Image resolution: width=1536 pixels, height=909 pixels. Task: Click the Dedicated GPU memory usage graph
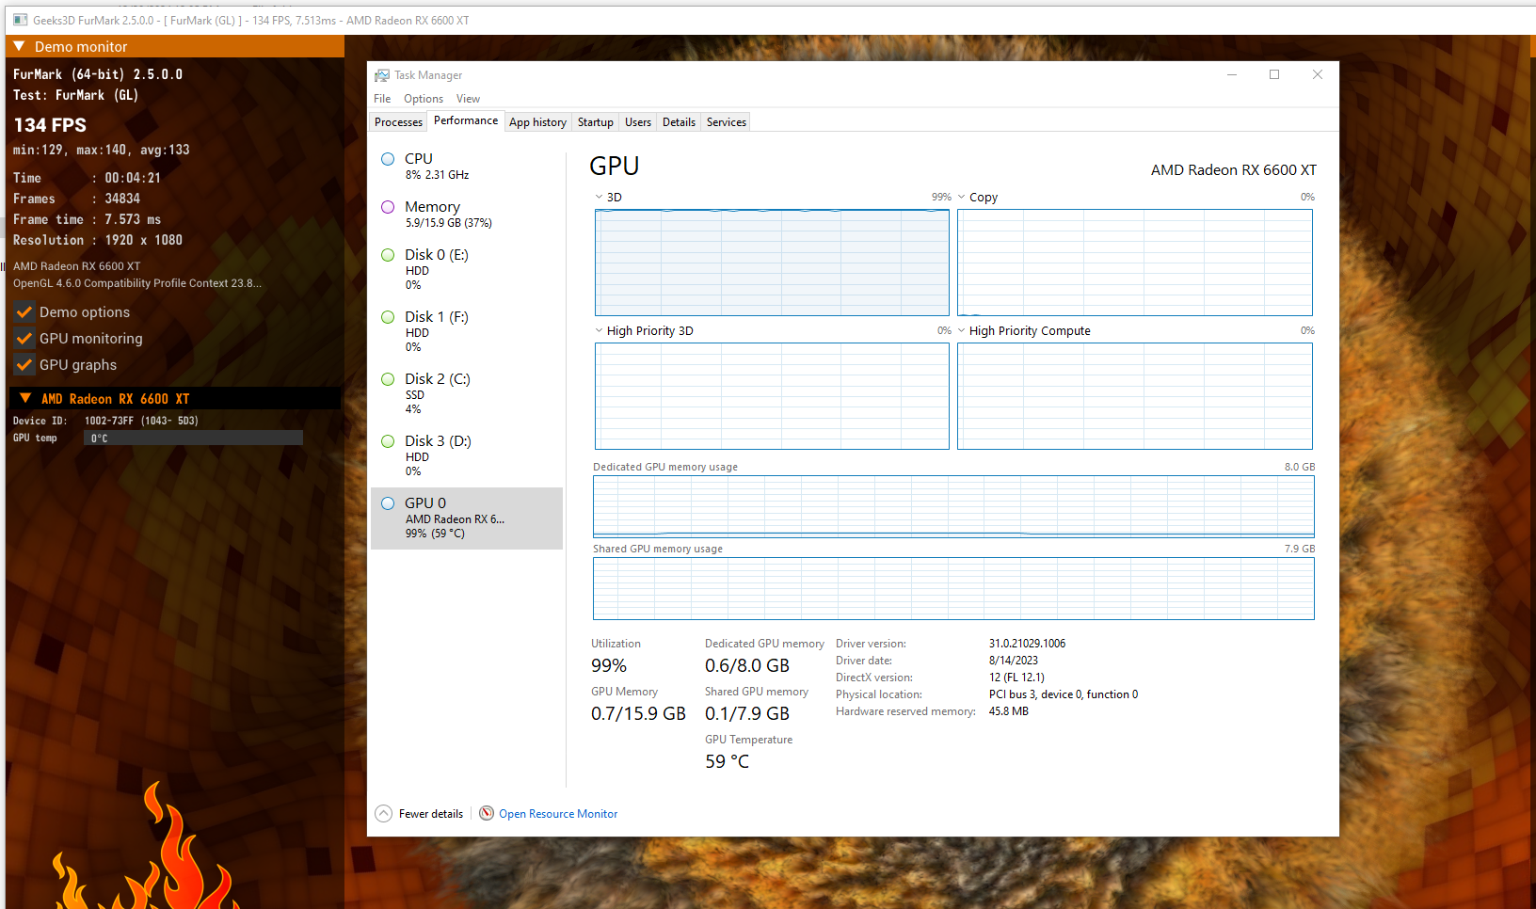(x=953, y=506)
